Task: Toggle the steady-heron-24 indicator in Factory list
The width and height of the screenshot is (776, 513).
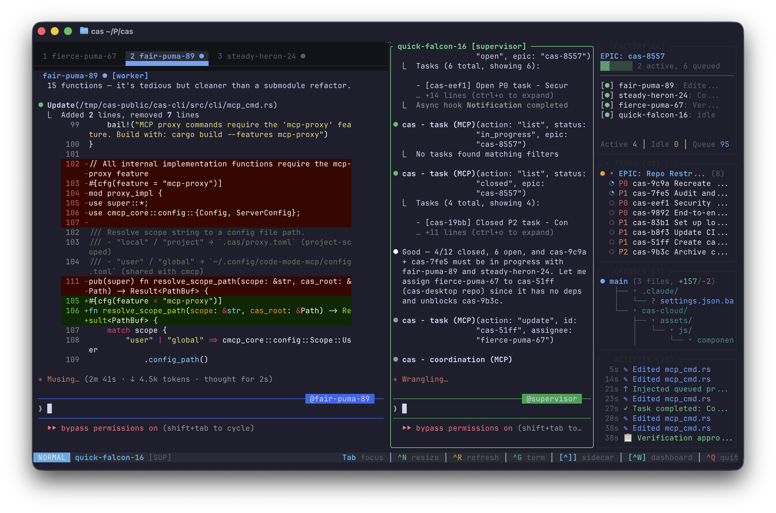Action: (x=607, y=96)
